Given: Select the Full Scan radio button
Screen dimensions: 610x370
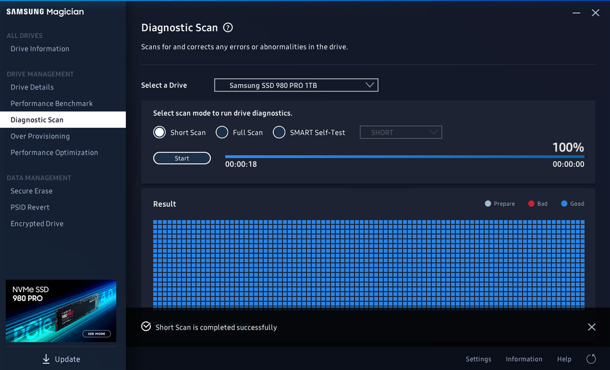Looking at the screenshot, I should pos(222,132).
